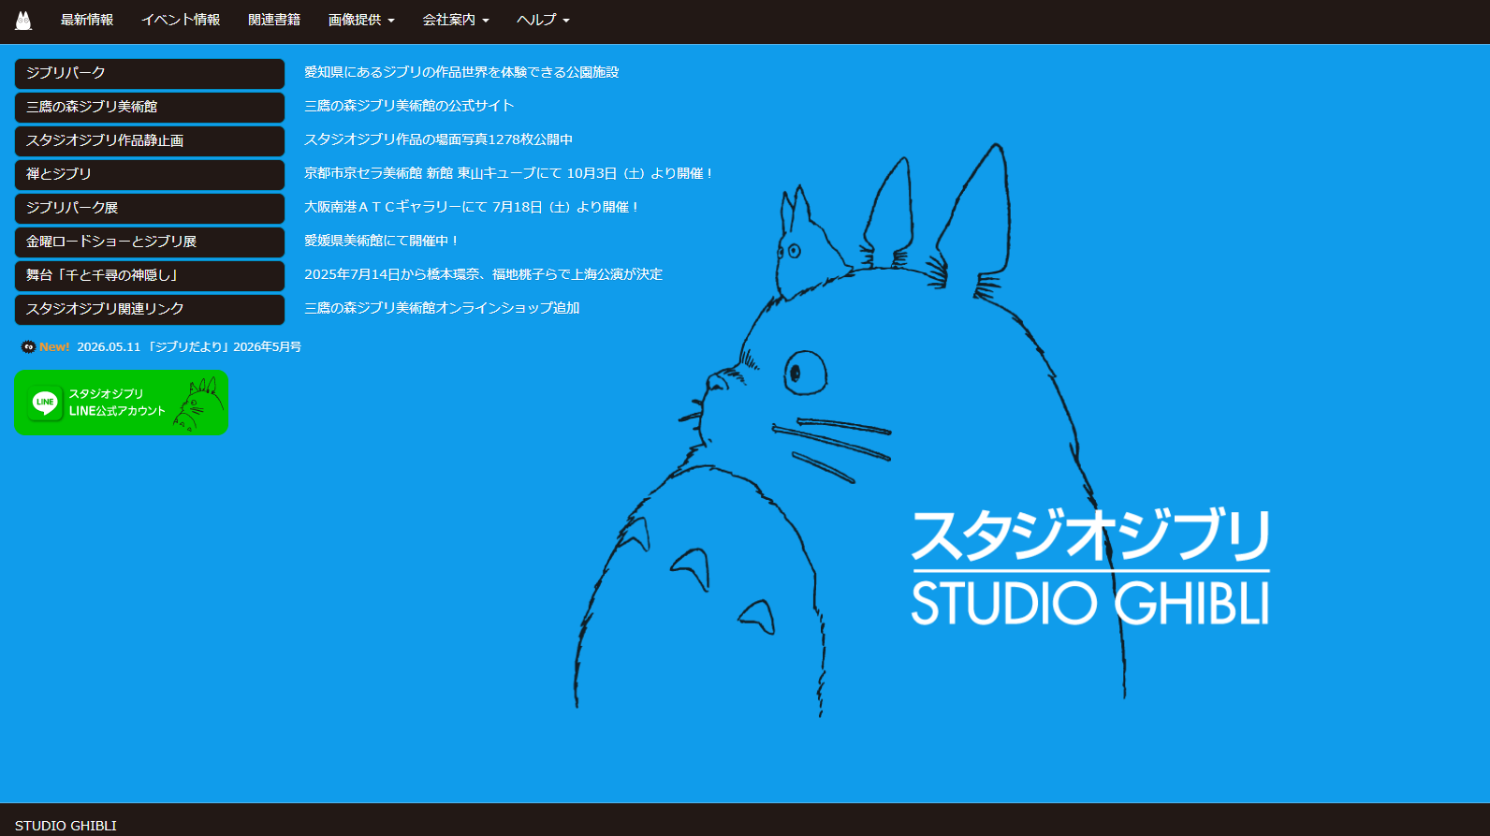
Task: Open the 最新情報 menu item
Action: pyautogui.click(x=87, y=20)
